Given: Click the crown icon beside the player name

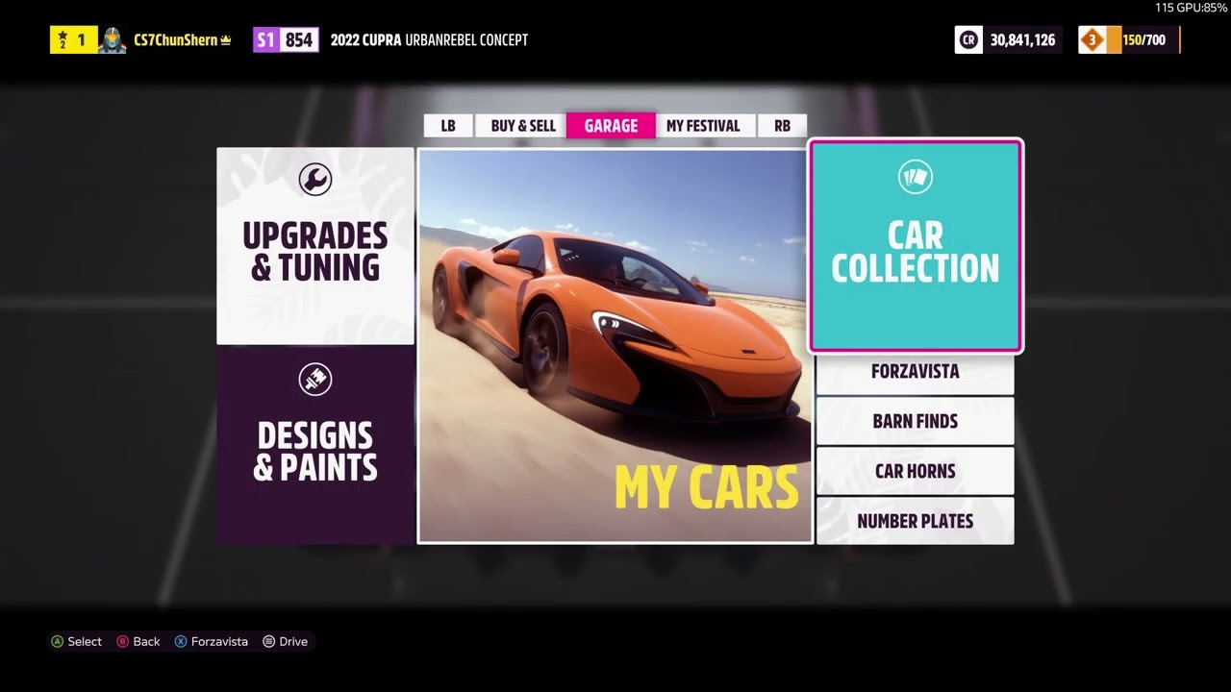Looking at the screenshot, I should pos(226,40).
